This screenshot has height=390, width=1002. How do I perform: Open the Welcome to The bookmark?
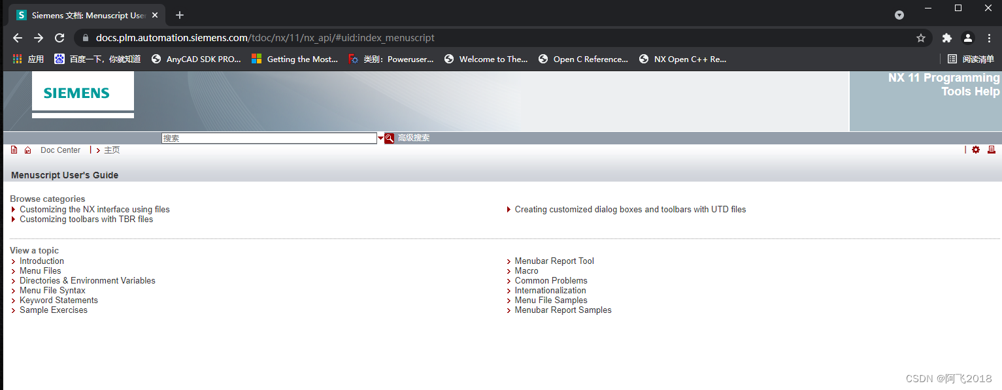coord(486,59)
